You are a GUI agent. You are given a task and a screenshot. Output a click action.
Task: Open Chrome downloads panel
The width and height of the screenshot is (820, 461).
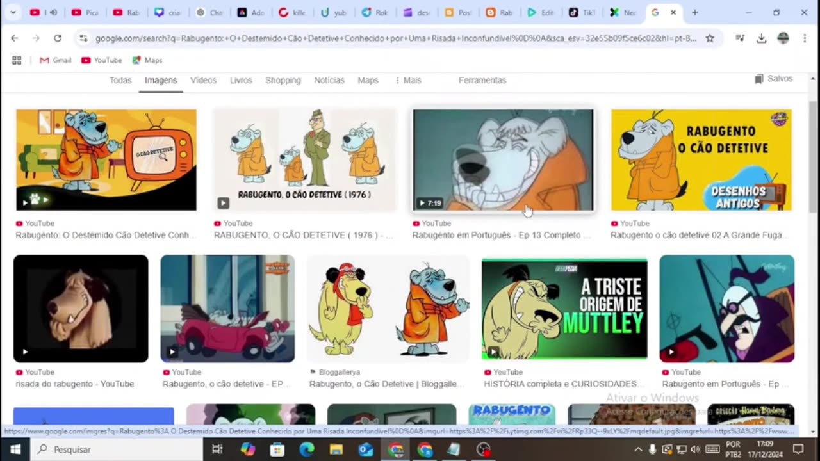point(761,38)
